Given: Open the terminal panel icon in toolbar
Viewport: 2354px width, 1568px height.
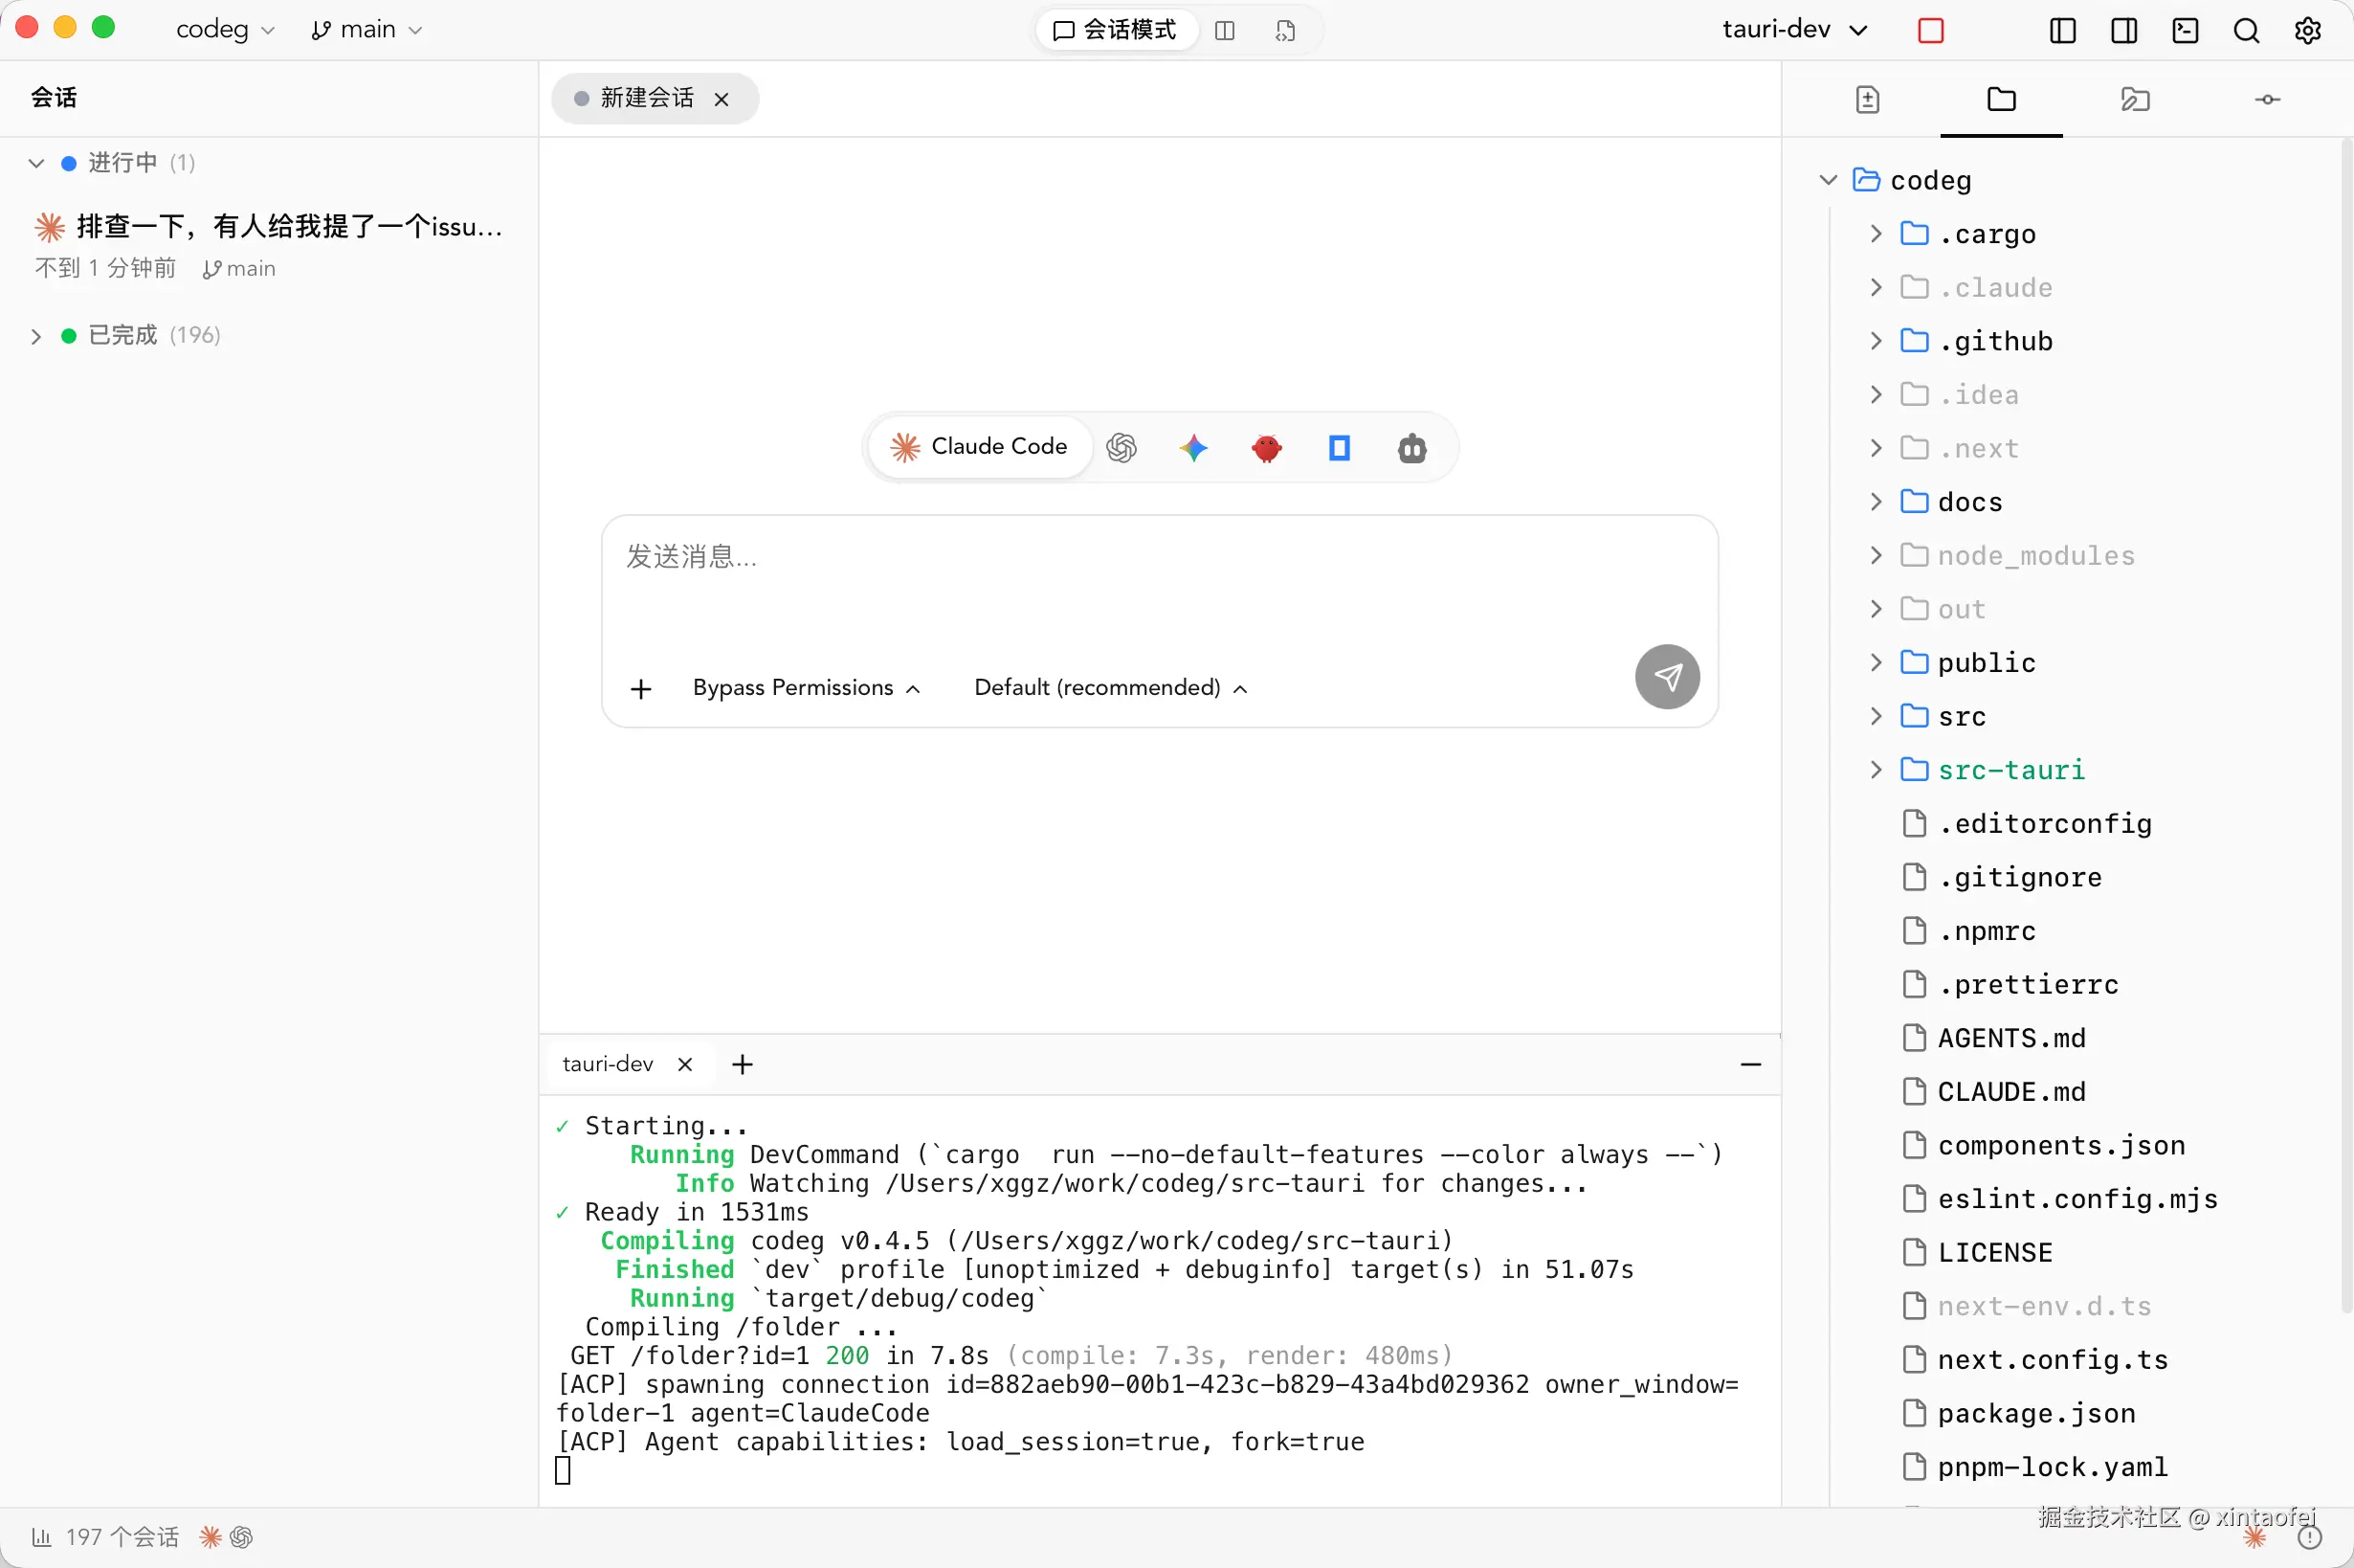Looking at the screenshot, I should pos(2185,31).
